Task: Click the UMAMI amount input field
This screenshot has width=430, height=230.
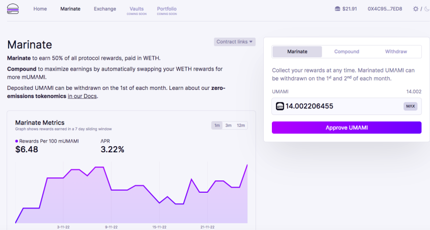Action: coord(347,106)
